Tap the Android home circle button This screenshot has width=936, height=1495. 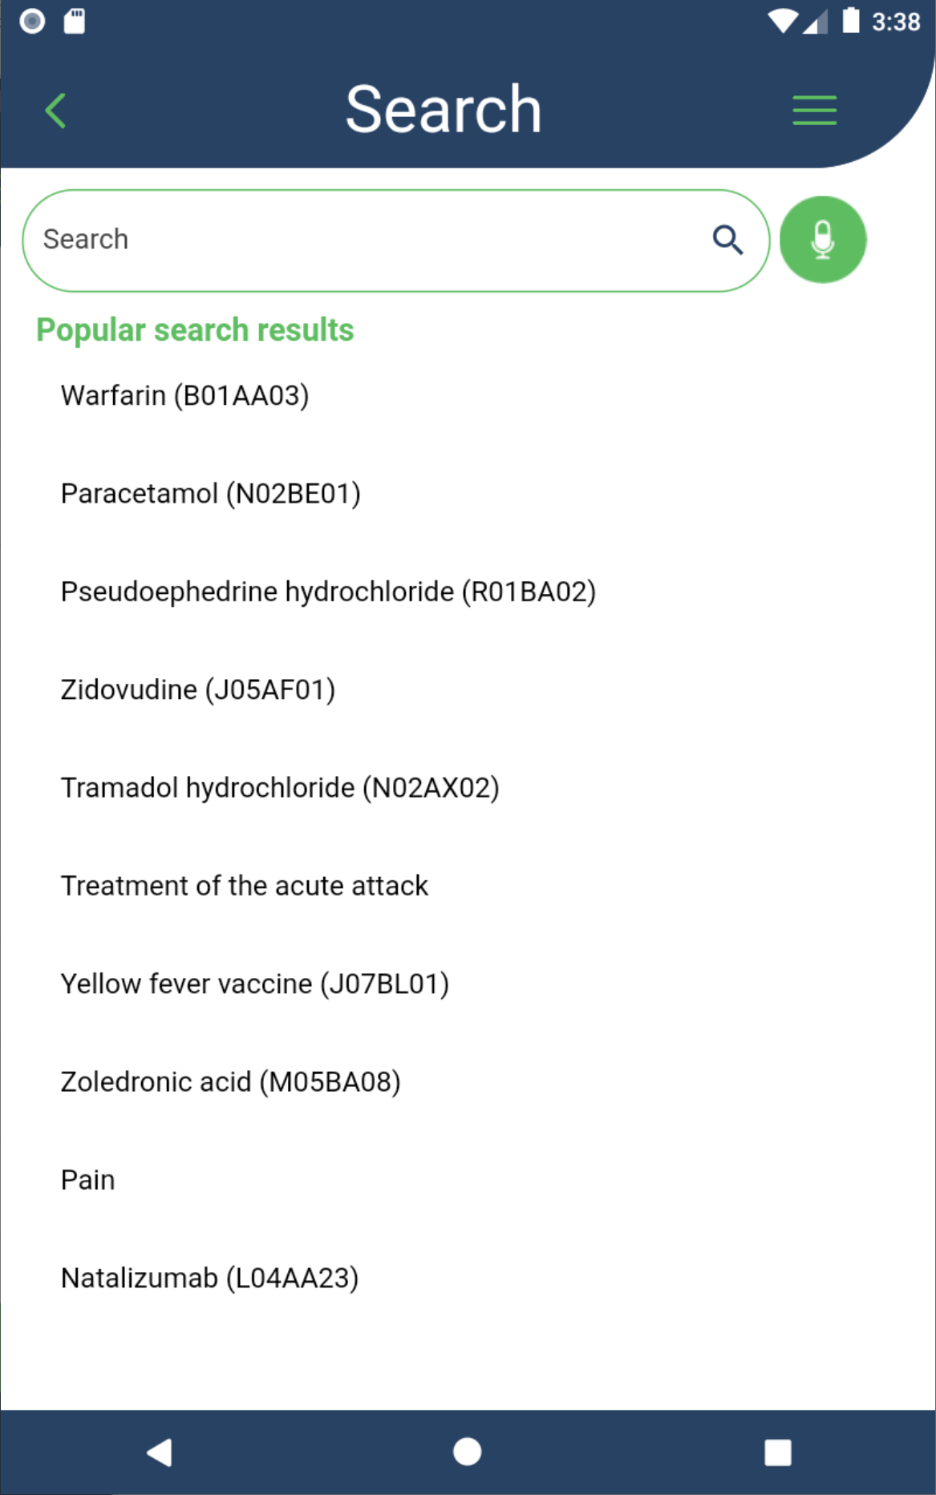[468, 1452]
